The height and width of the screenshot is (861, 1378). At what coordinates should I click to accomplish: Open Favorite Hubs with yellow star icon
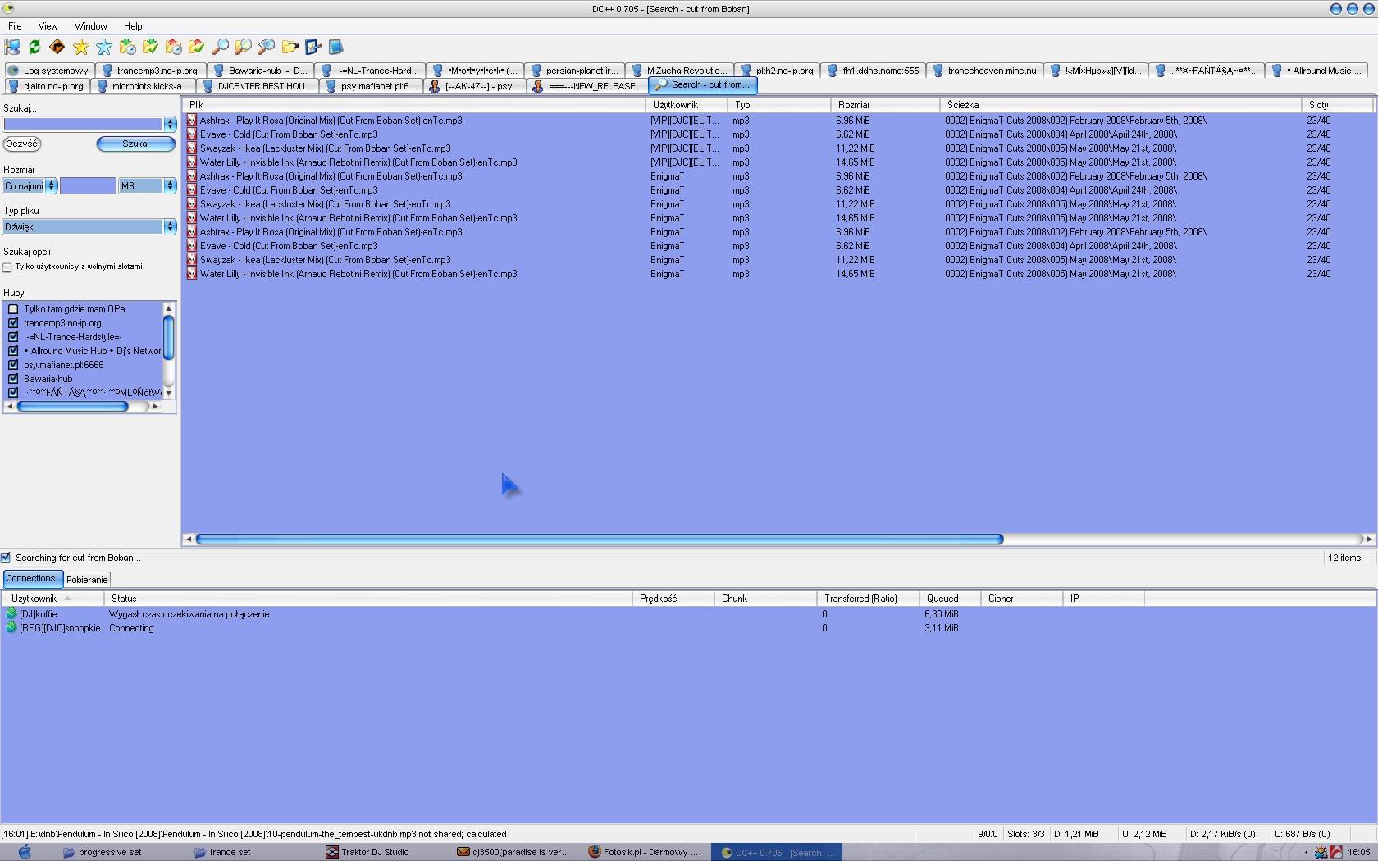tap(80, 48)
